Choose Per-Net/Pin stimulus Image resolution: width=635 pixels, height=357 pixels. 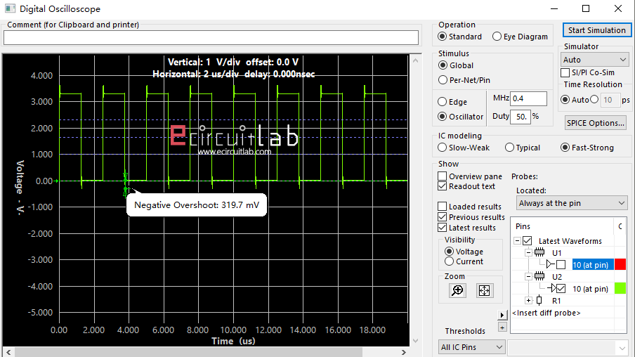coord(443,80)
